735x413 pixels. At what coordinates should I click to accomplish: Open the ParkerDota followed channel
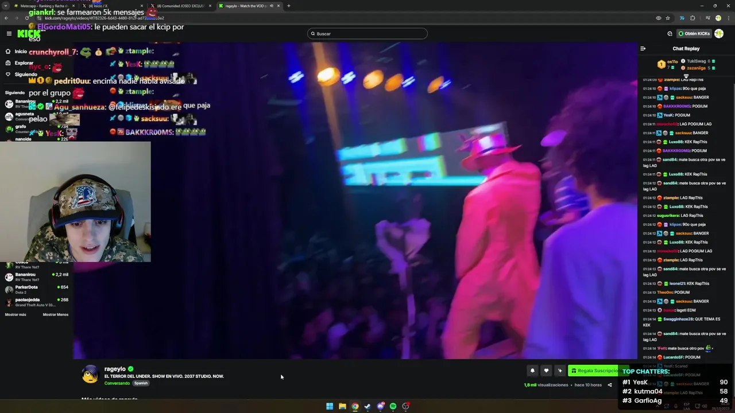(x=37, y=290)
